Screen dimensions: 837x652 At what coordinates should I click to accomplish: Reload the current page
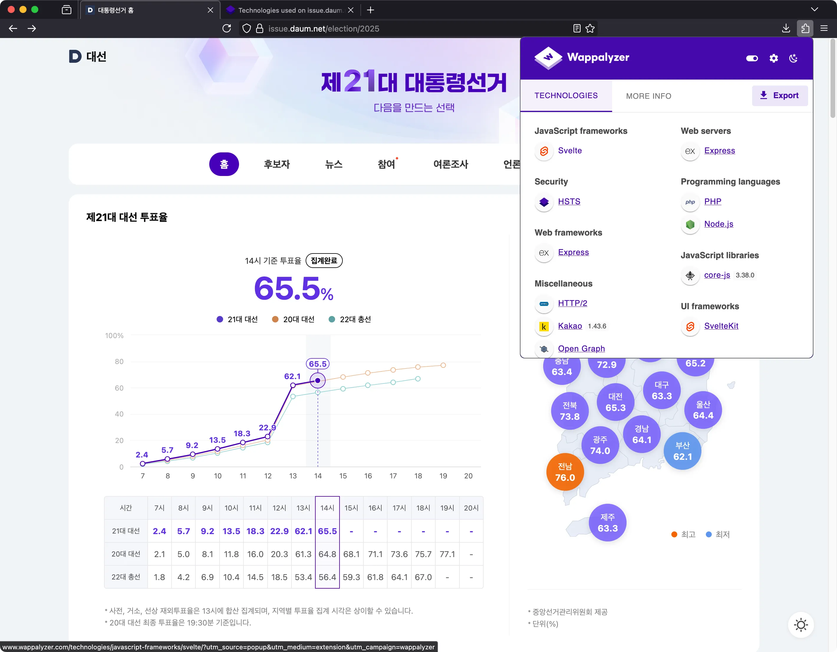pos(227,28)
